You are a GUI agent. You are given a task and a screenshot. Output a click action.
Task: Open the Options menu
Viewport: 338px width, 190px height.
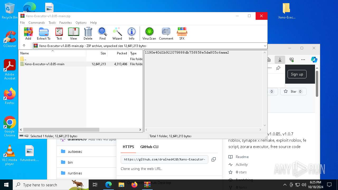[x=81, y=23]
